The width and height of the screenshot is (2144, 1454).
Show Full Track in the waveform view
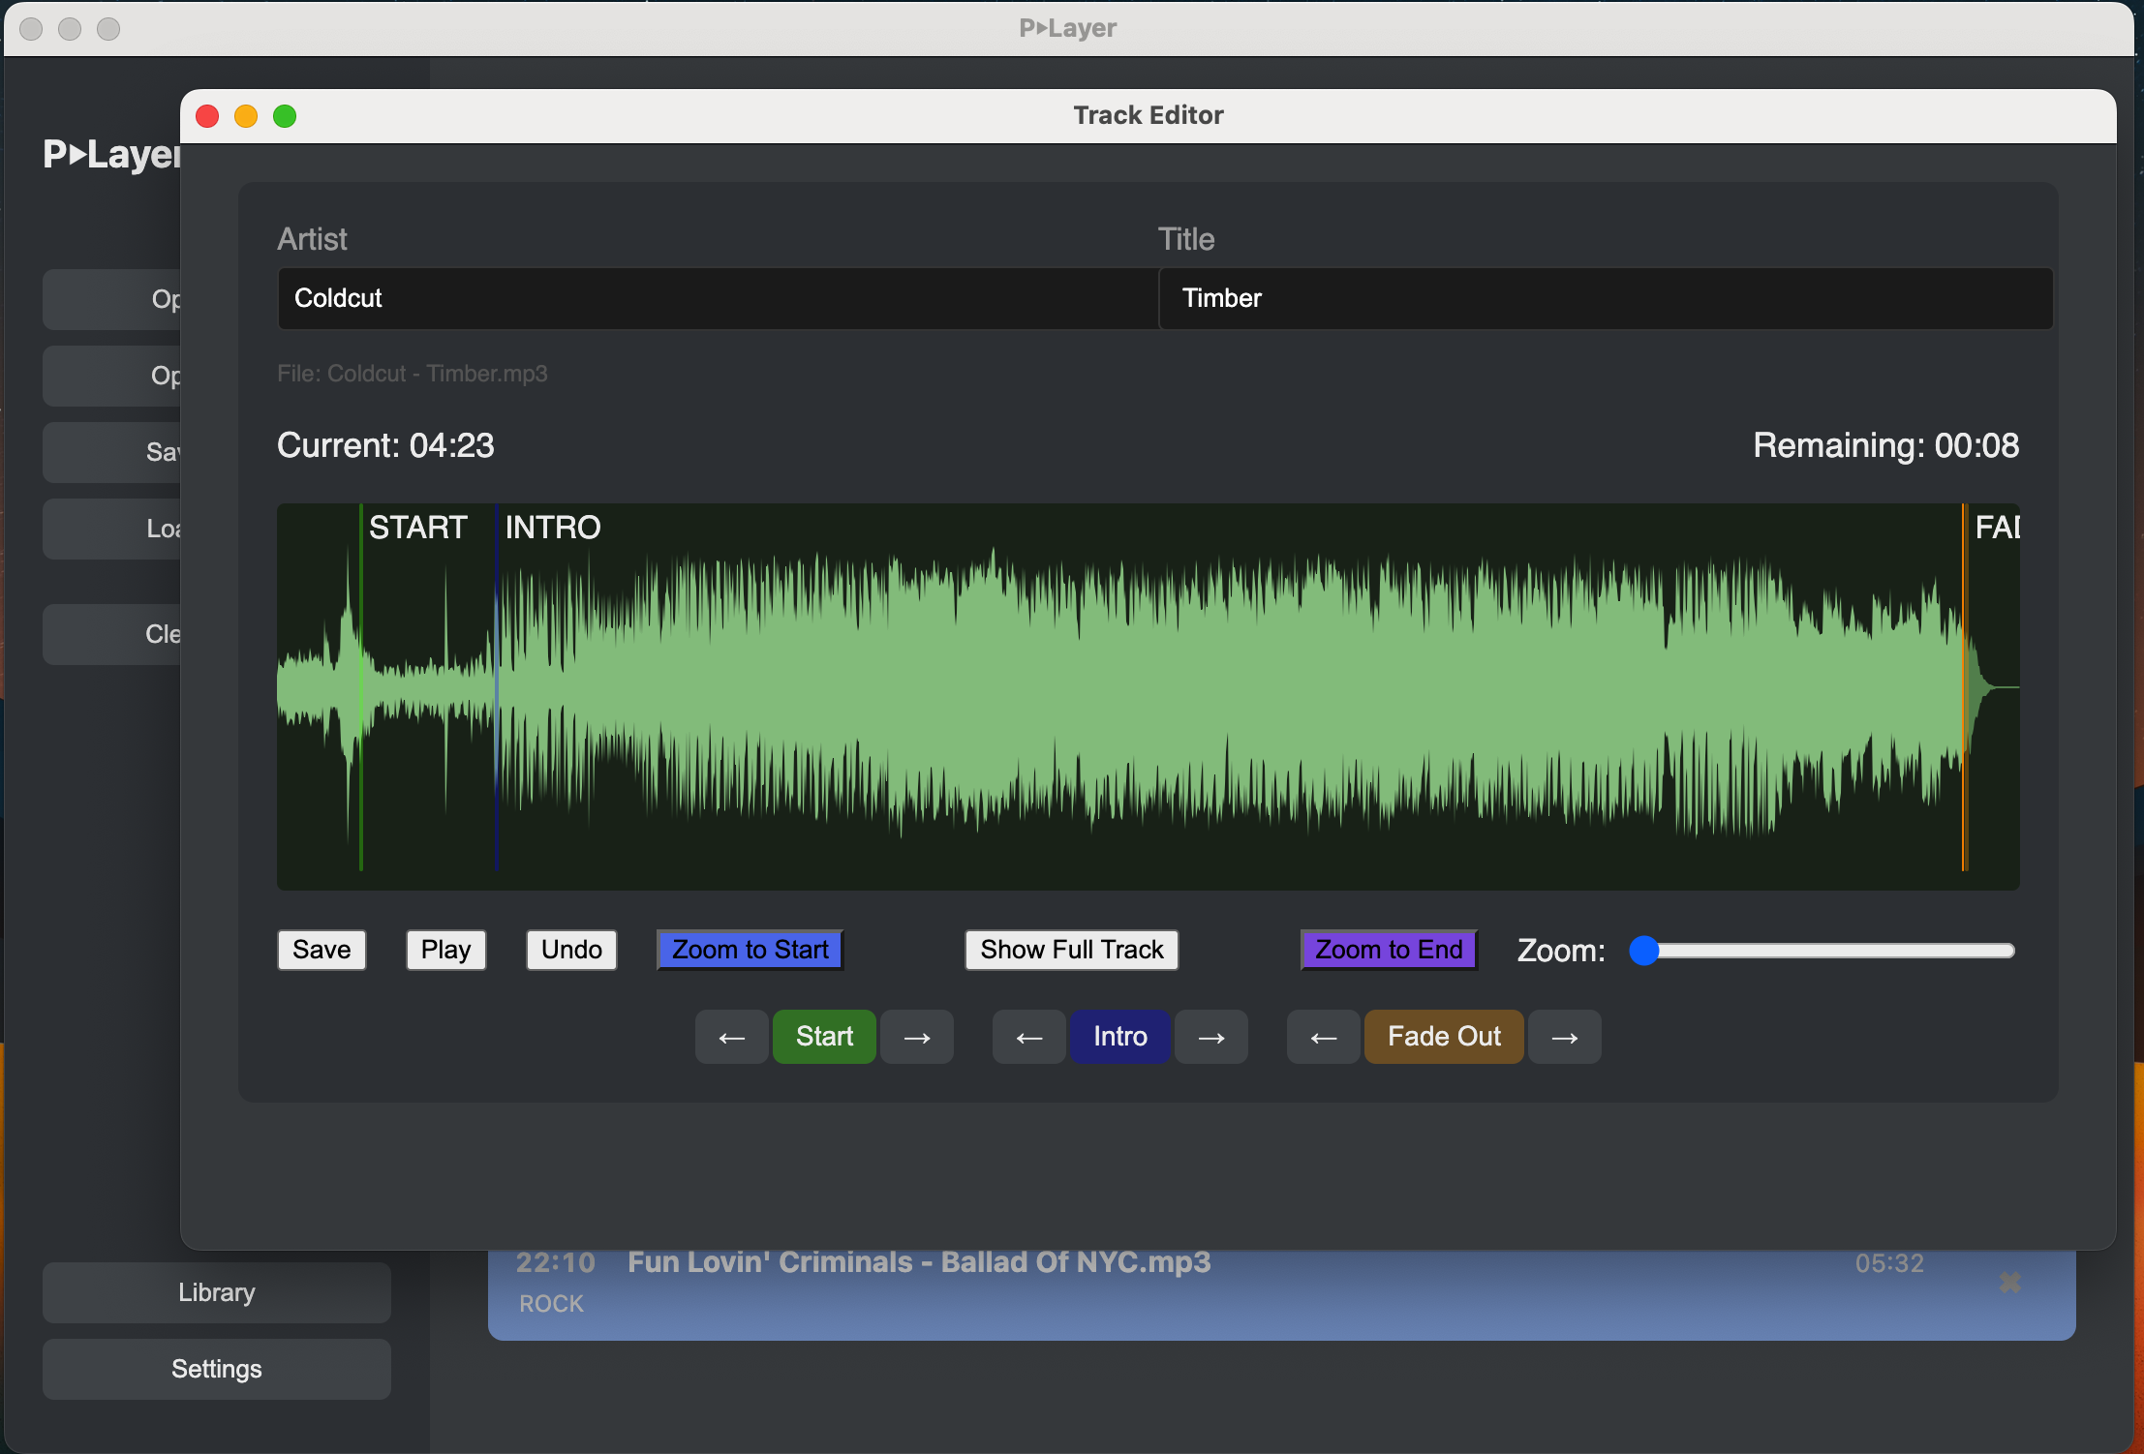tap(1070, 949)
